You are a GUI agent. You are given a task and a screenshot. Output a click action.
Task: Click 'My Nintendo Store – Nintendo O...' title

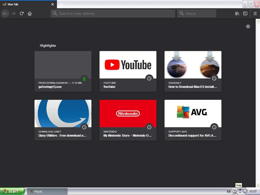127,136
